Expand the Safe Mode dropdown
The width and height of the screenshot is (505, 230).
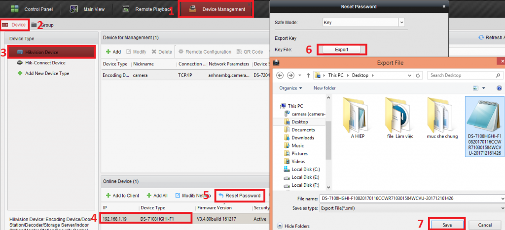pos(401,22)
